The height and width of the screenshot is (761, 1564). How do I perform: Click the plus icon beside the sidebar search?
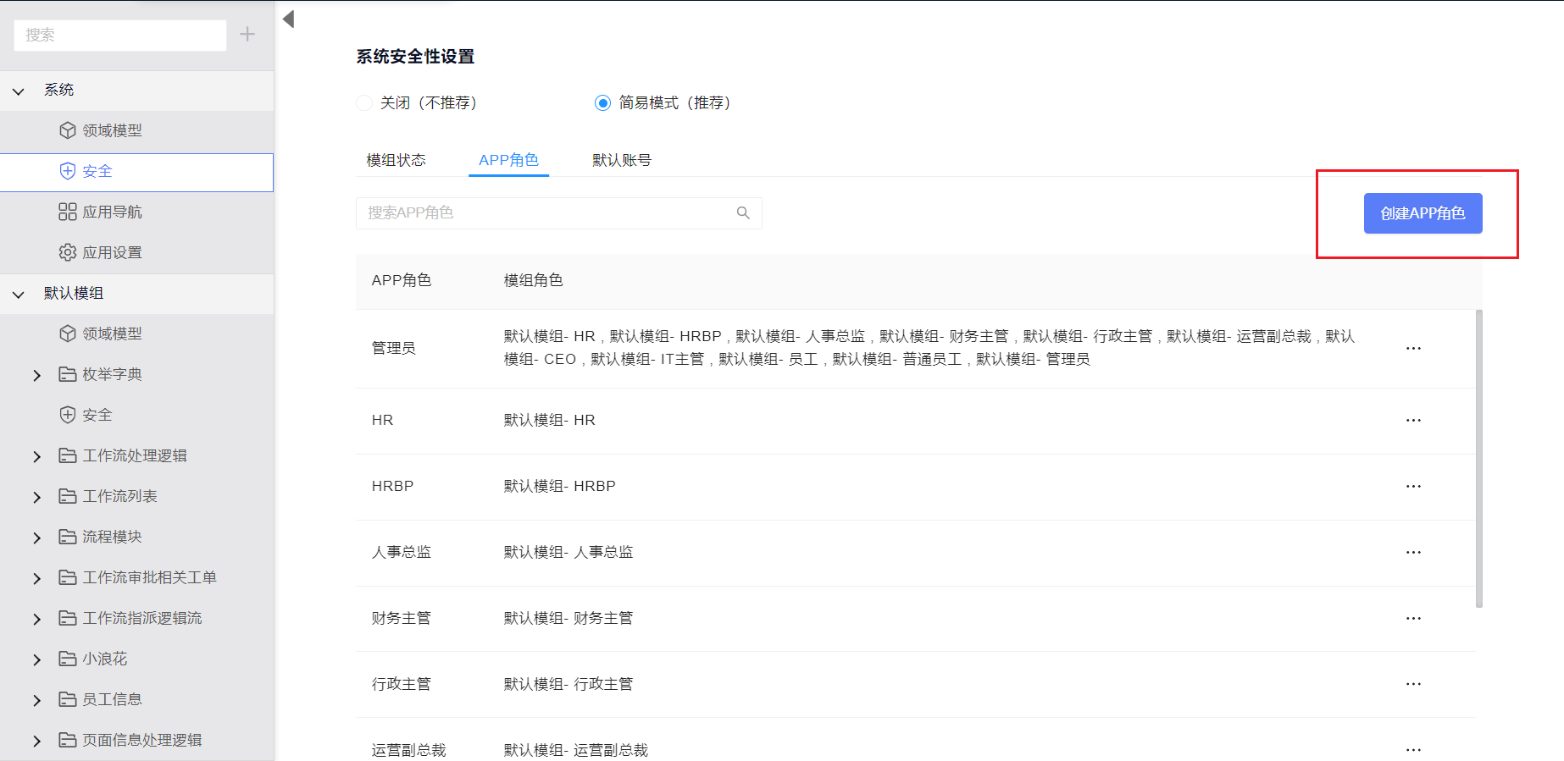tap(247, 35)
